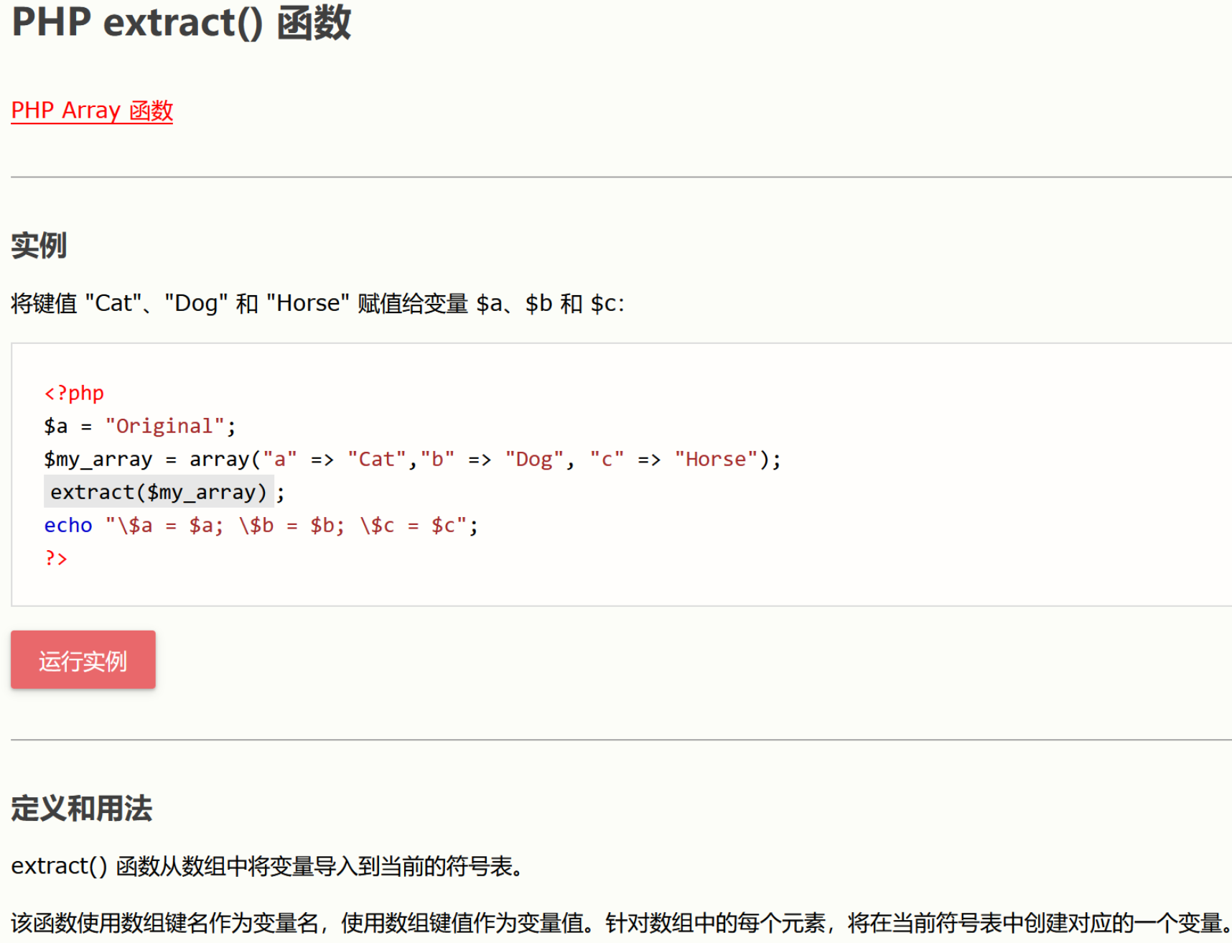
Task: Click the highlighted extract($my_array) code
Action: 158,492
